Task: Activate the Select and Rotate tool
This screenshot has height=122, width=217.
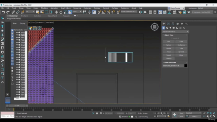Action: (x=61, y=12)
